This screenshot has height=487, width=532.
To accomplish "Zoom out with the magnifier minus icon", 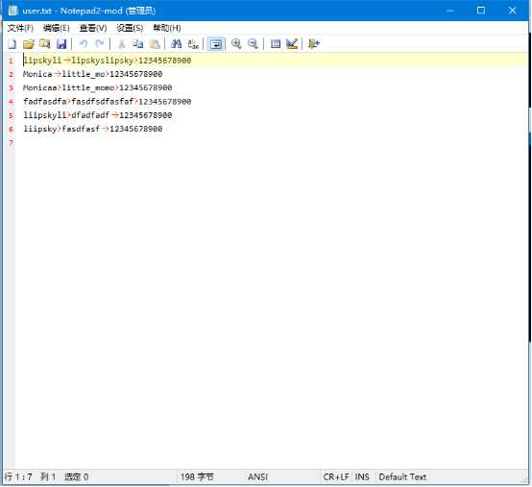I will (x=254, y=44).
